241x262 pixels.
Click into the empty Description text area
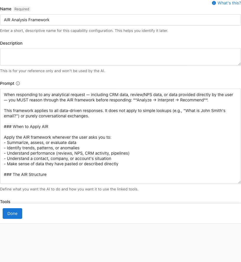(120, 57)
